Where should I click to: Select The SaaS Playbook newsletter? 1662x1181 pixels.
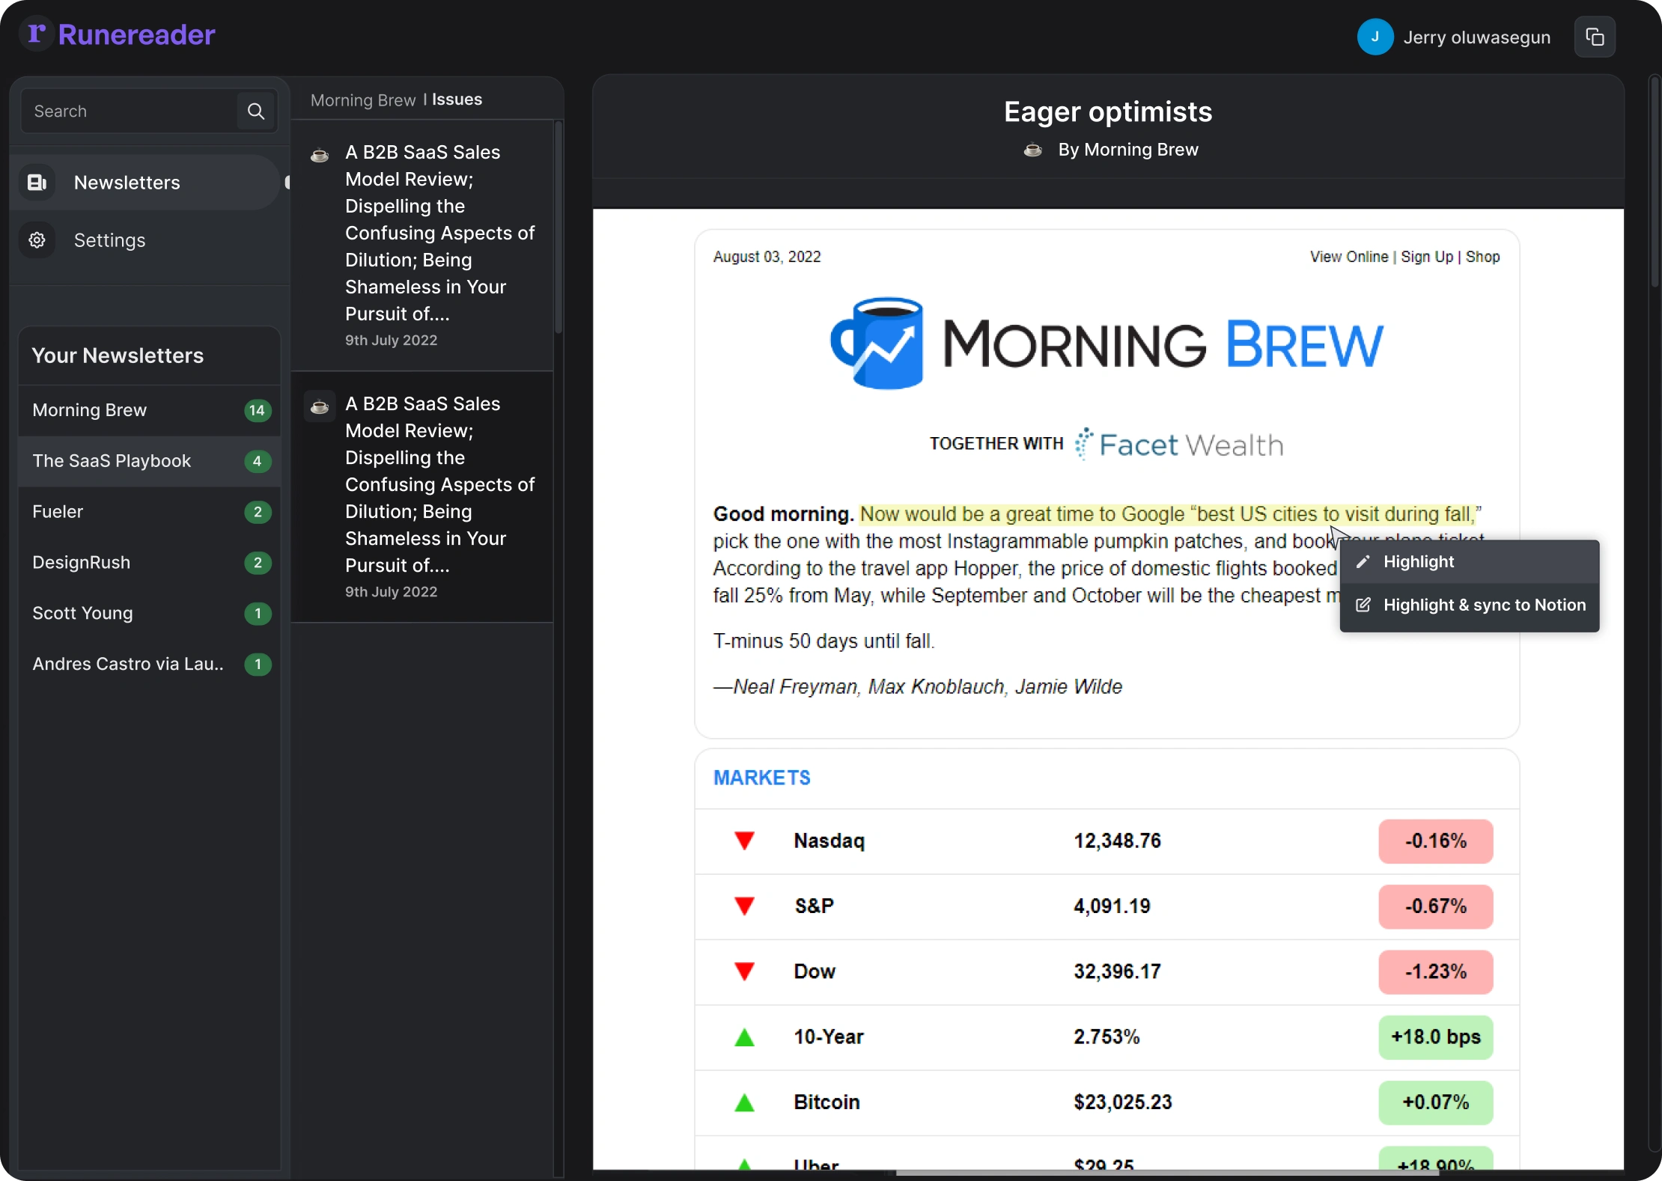149,461
